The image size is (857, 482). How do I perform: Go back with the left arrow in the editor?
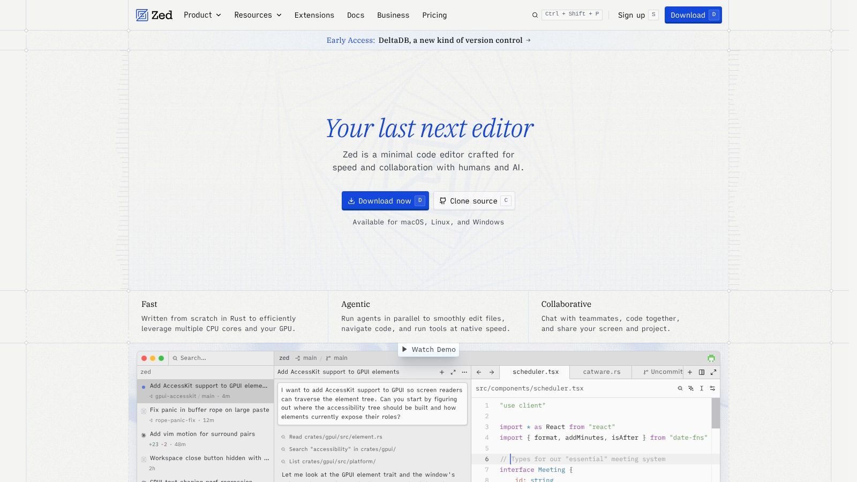(479, 372)
